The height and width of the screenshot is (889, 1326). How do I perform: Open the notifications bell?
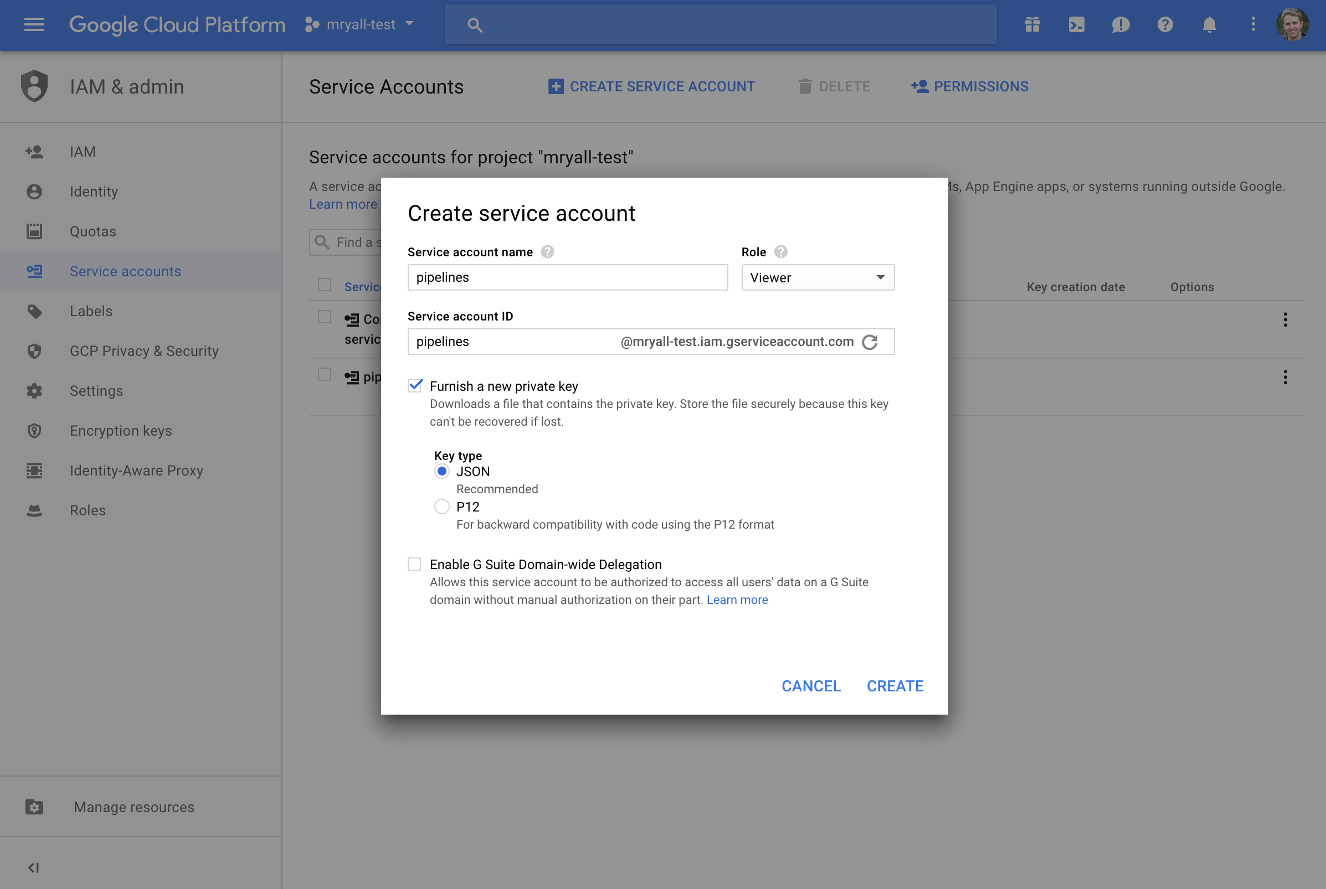click(x=1209, y=24)
